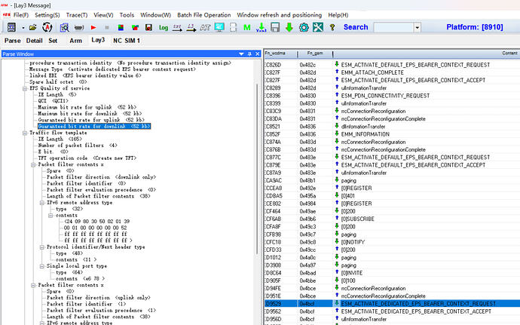520x325 pixels.
Task: Start capture with the red play icon
Action: click(x=93, y=28)
